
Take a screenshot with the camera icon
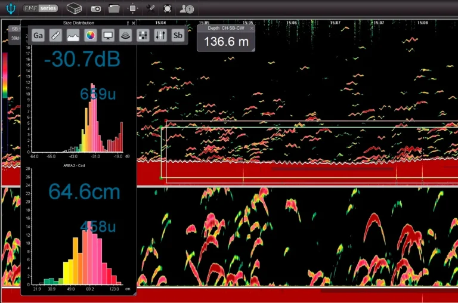[x=96, y=9]
